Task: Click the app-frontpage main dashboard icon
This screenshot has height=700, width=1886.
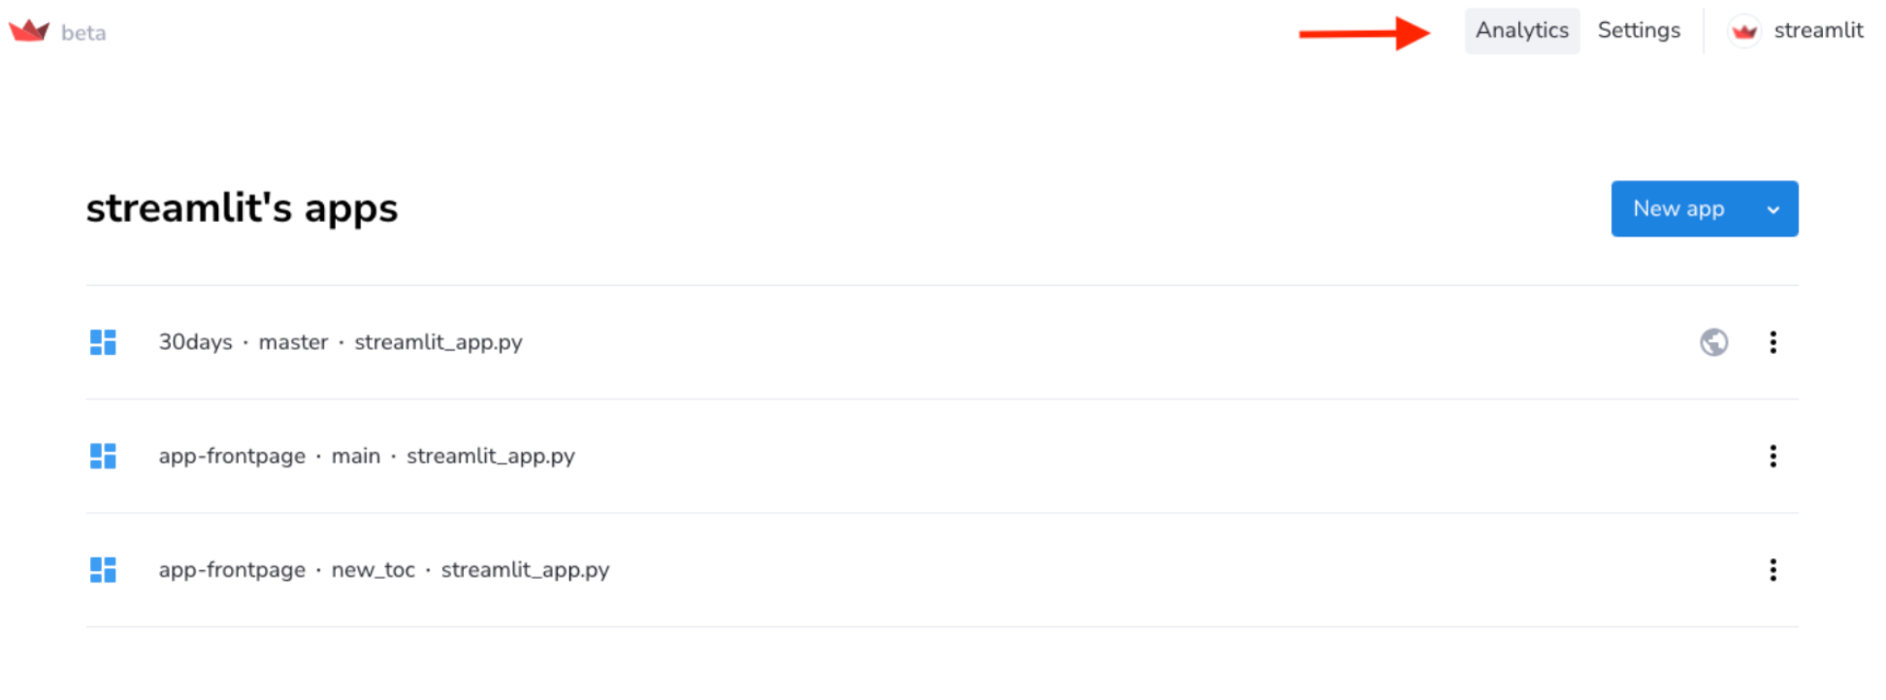Action: tap(103, 456)
